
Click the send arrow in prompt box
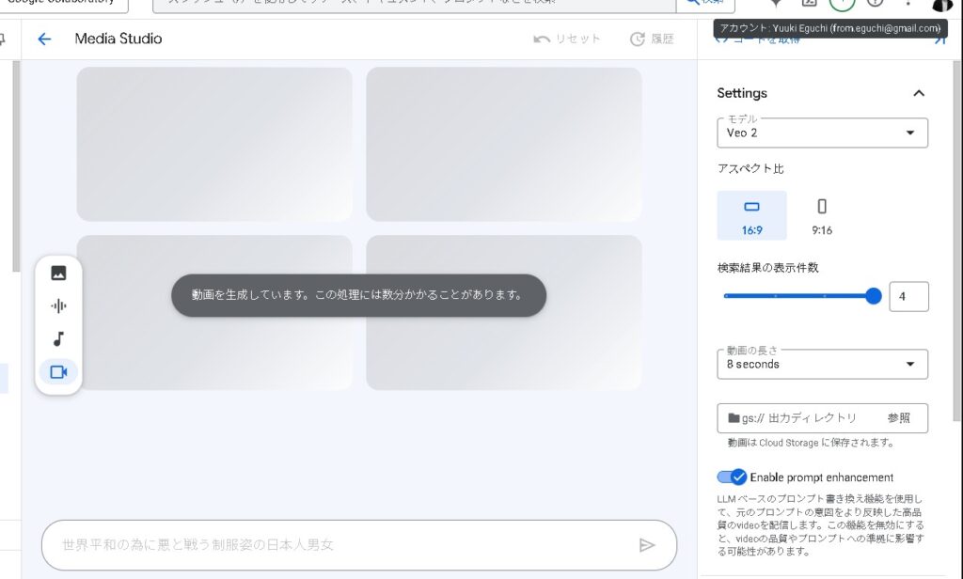click(x=646, y=545)
